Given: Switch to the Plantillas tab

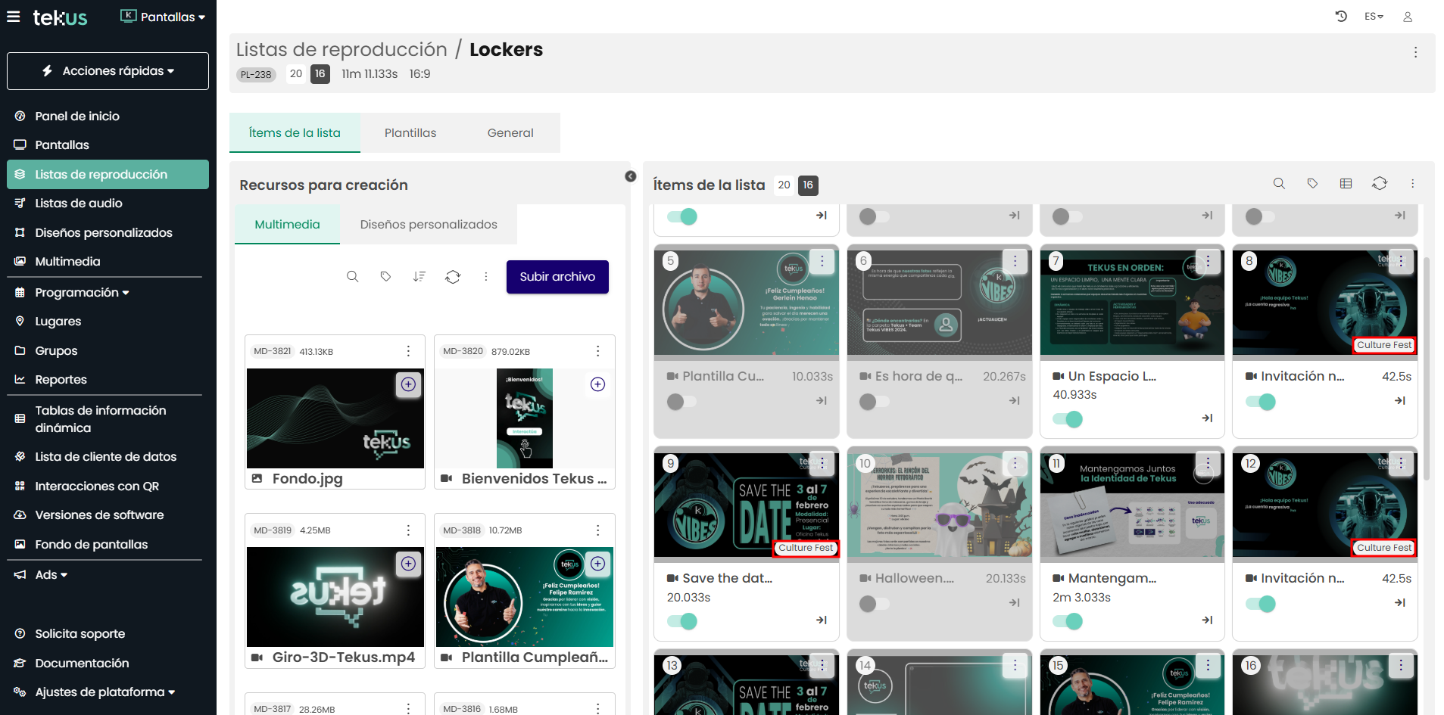Looking at the screenshot, I should click(x=410, y=133).
